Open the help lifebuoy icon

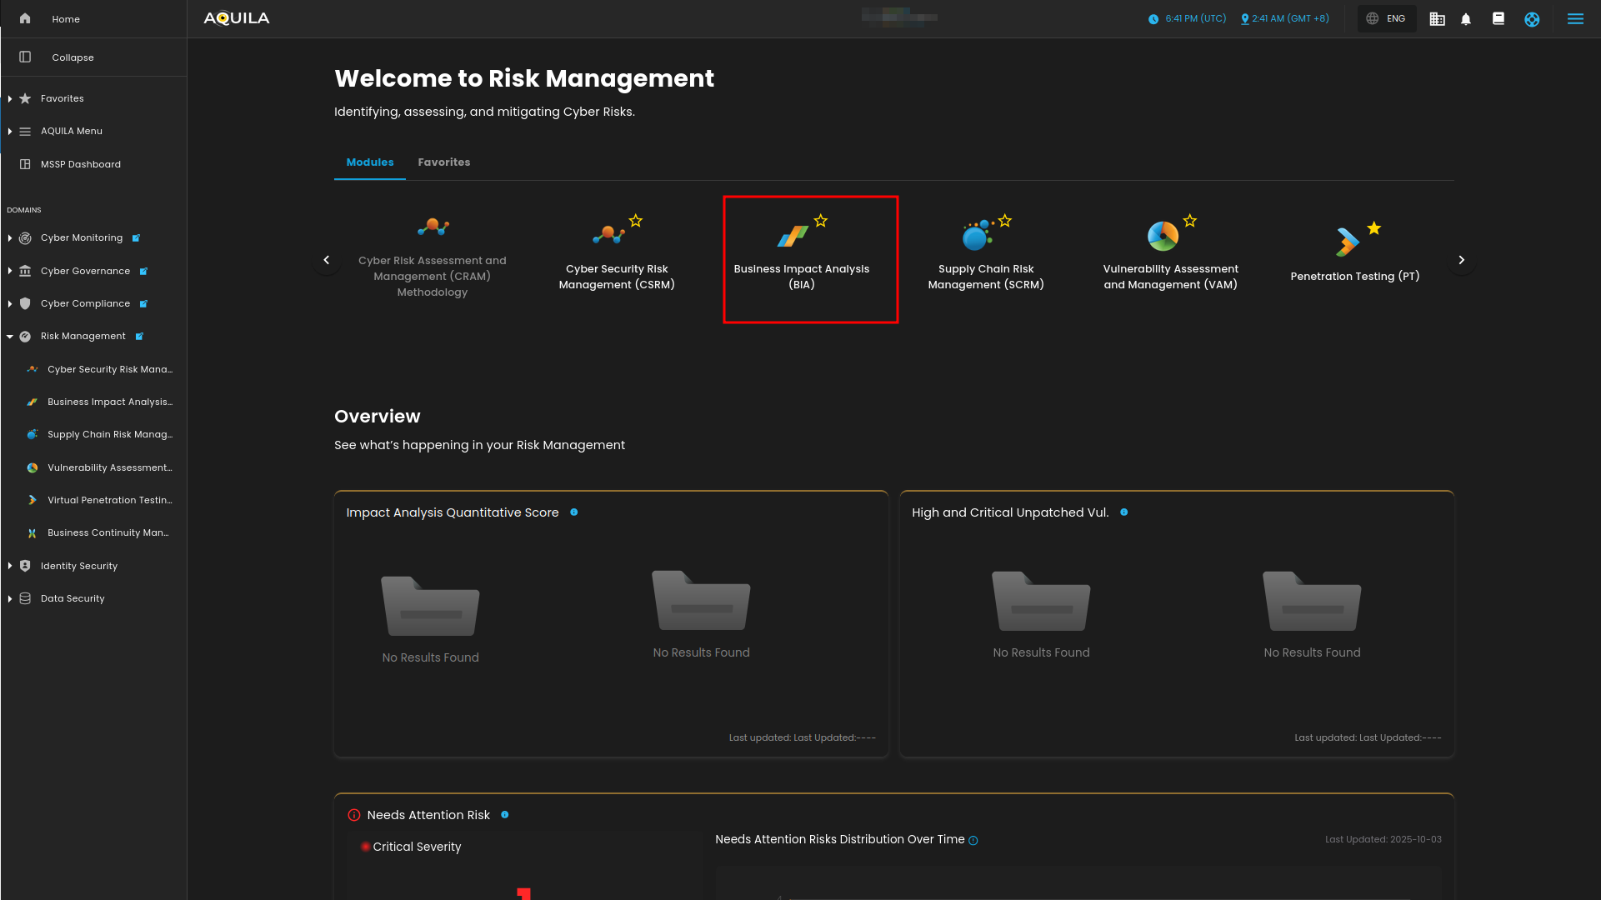[x=1532, y=19]
